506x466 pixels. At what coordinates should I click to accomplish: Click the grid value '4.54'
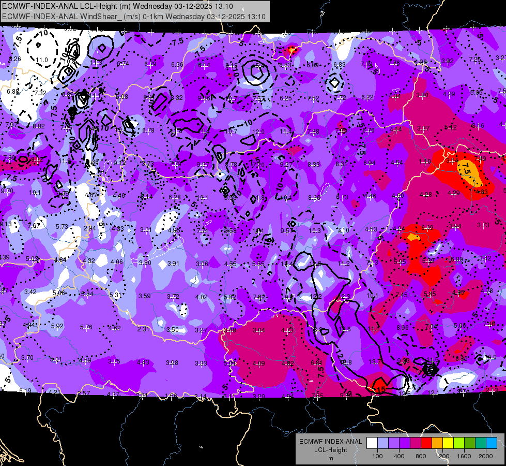[397, 163]
